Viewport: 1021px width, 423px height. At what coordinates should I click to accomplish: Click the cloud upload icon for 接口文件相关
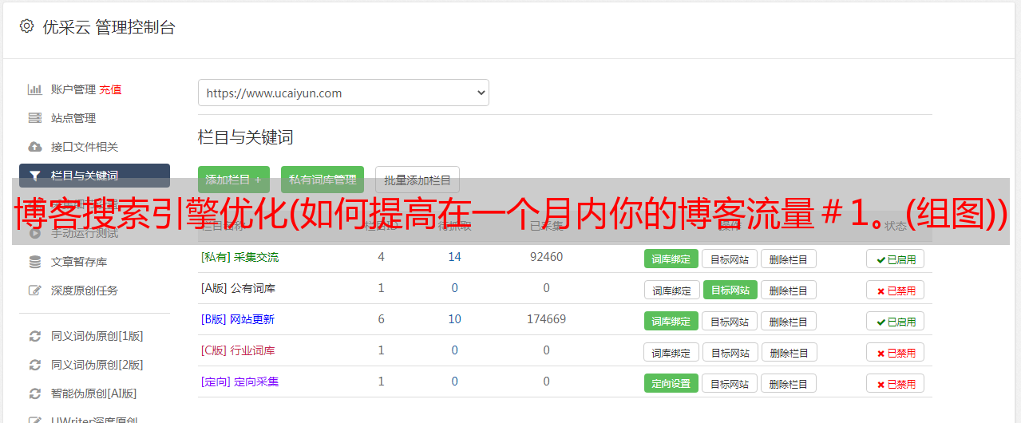(34, 147)
